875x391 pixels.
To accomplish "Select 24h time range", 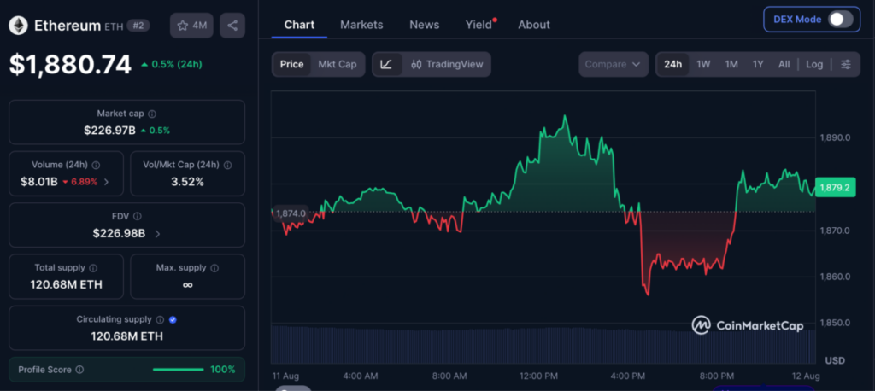I will coord(673,64).
